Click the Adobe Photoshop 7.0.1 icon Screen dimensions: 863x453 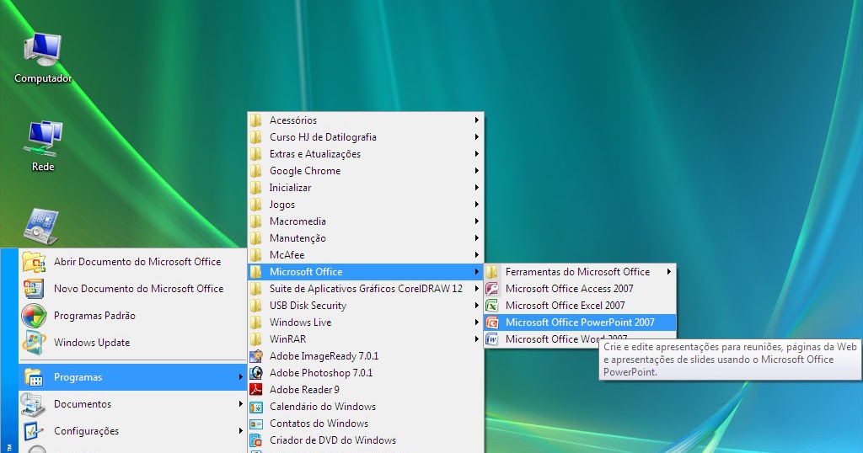click(256, 373)
